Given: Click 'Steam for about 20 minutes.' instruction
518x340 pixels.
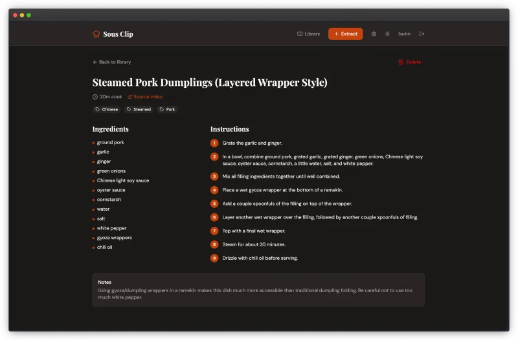Looking at the screenshot, I should (254, 244).
